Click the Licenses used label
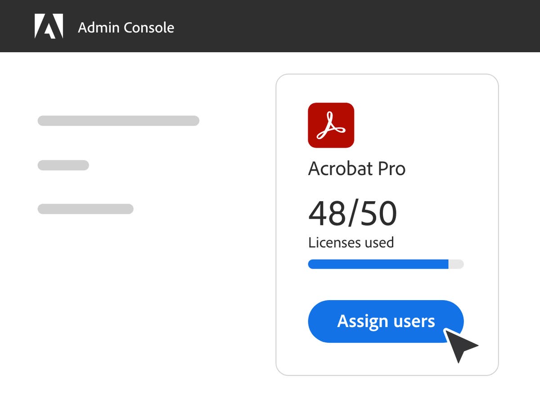 coord(351,242)
